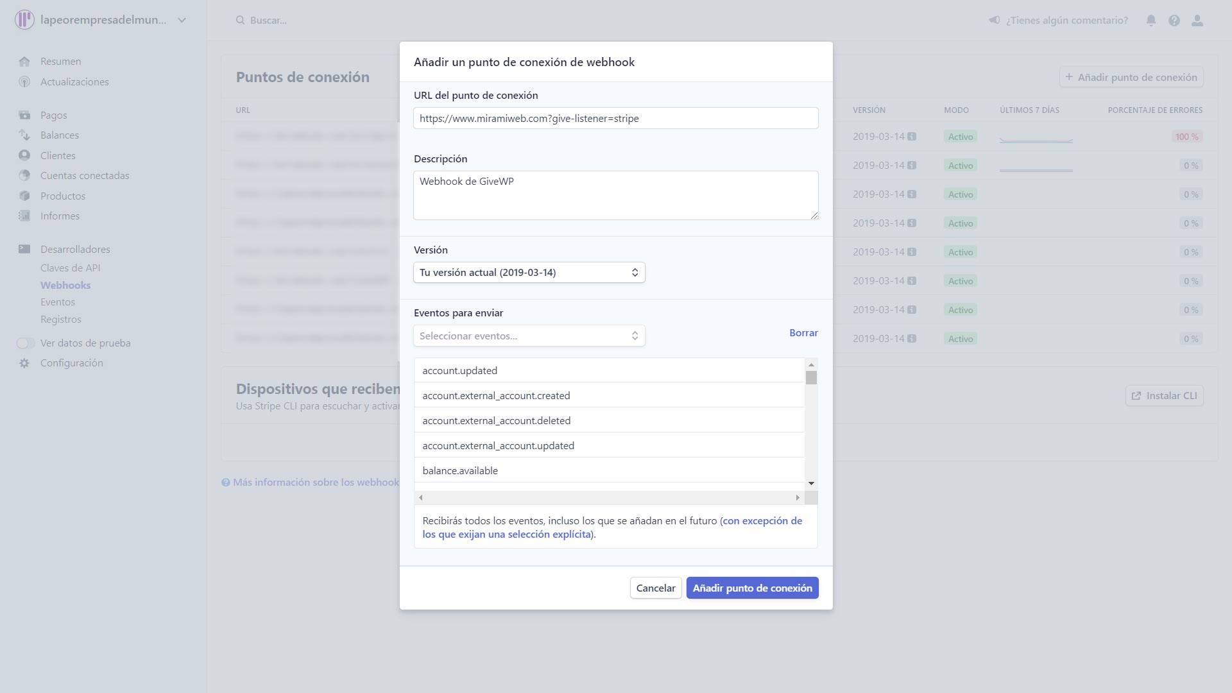Open Más información sobre los webhooks link
This screenshot has width=1232, height=693.
(x=310, y=483)
